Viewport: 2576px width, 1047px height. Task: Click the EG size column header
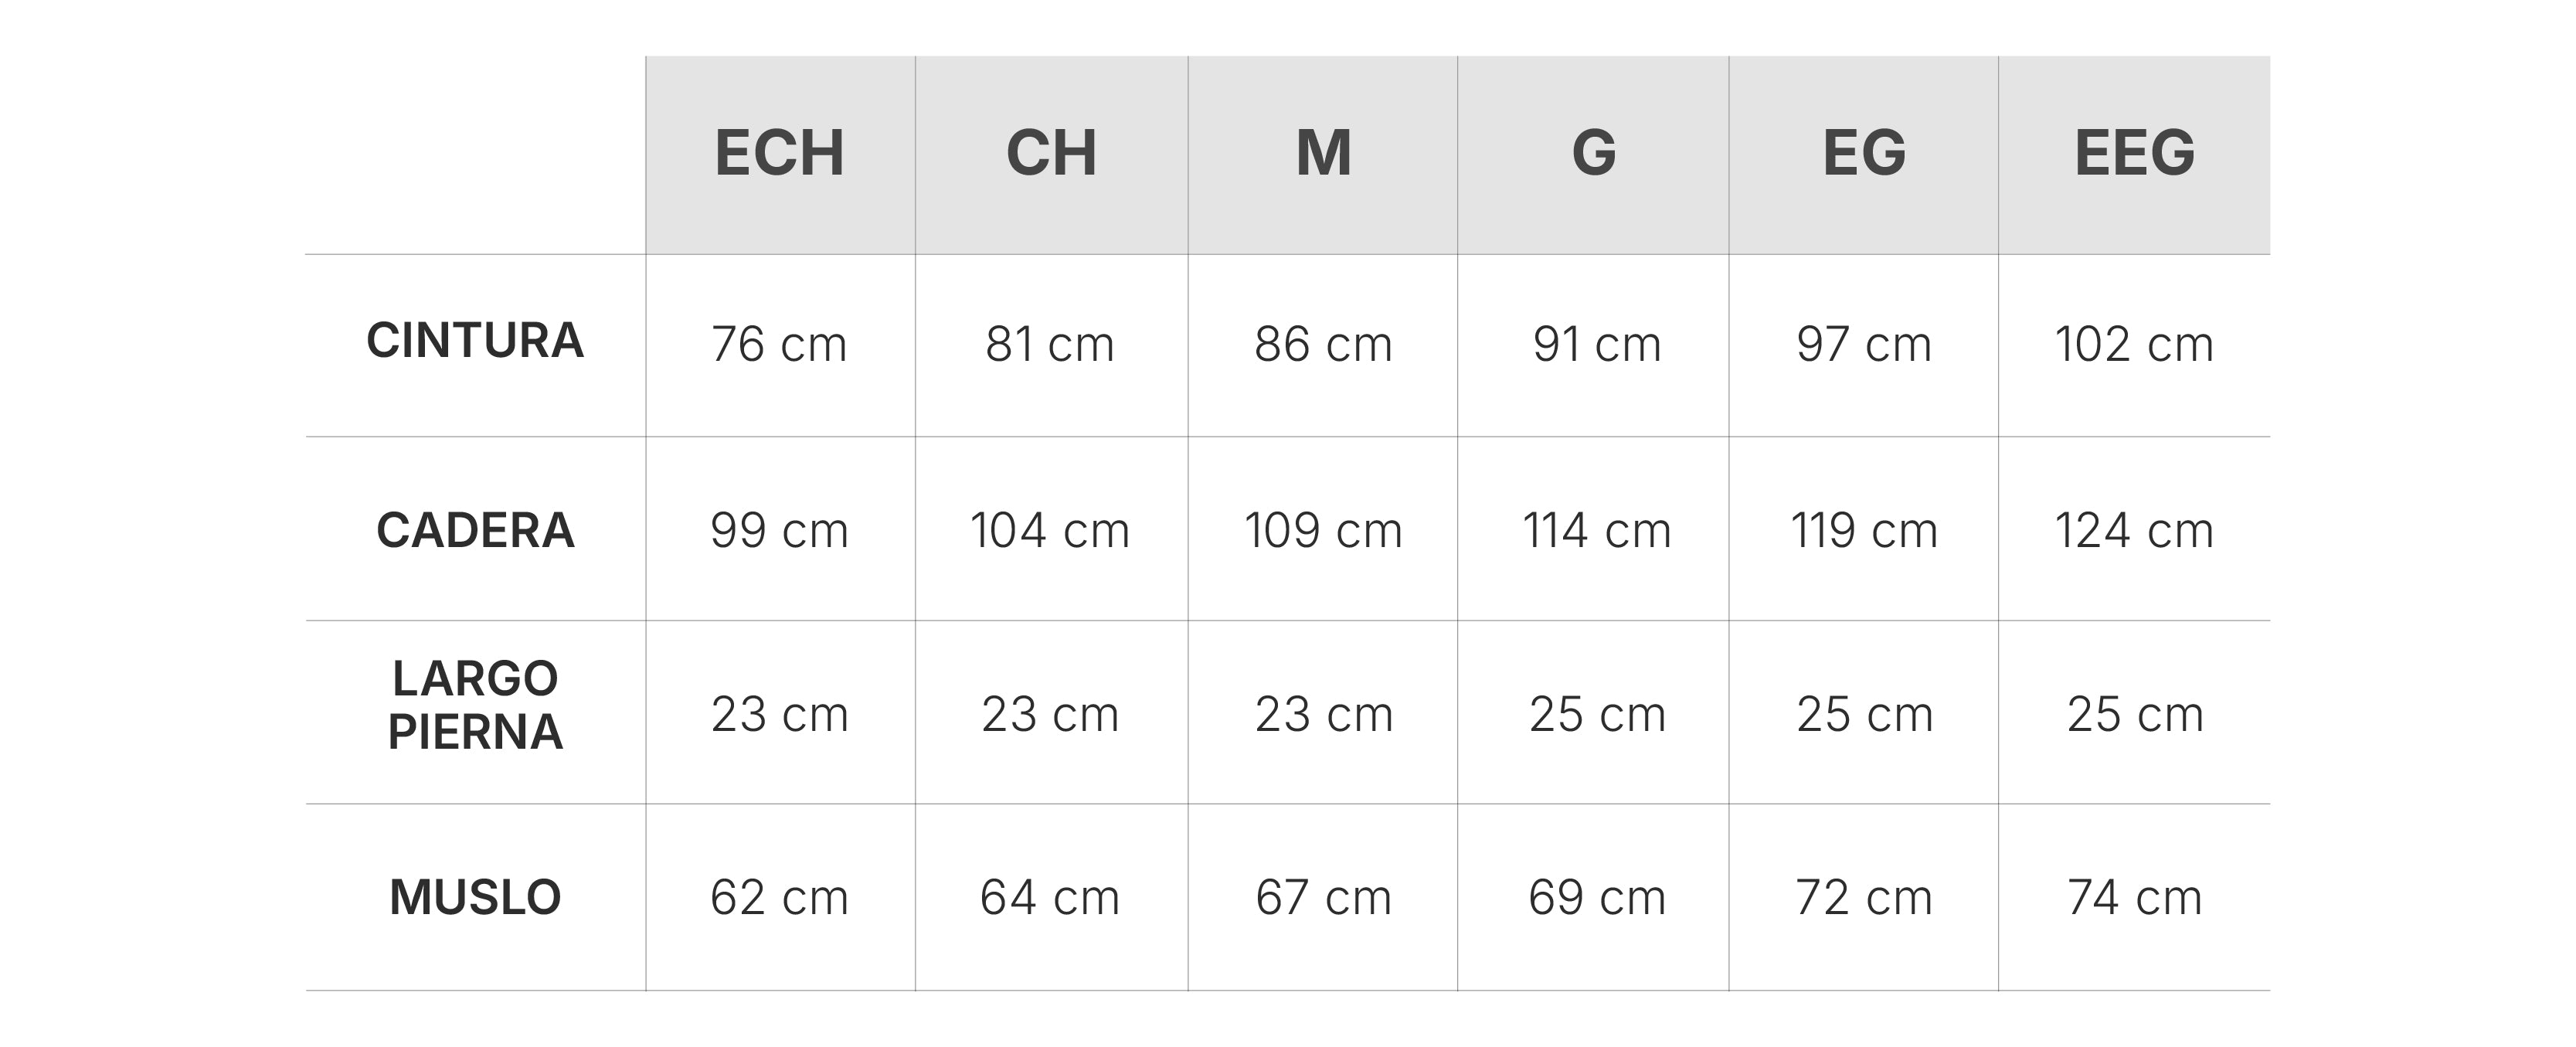click(x=1864, y=153)
